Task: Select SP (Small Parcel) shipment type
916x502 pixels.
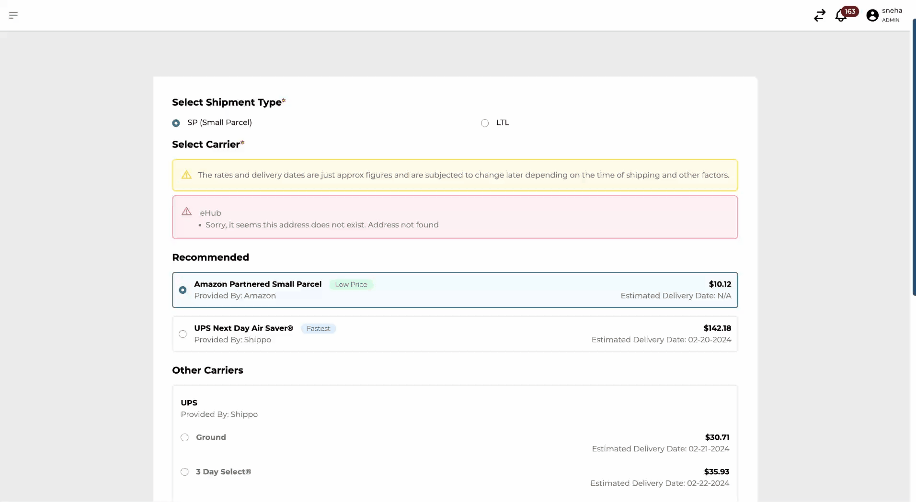Action: pos(176,123)
